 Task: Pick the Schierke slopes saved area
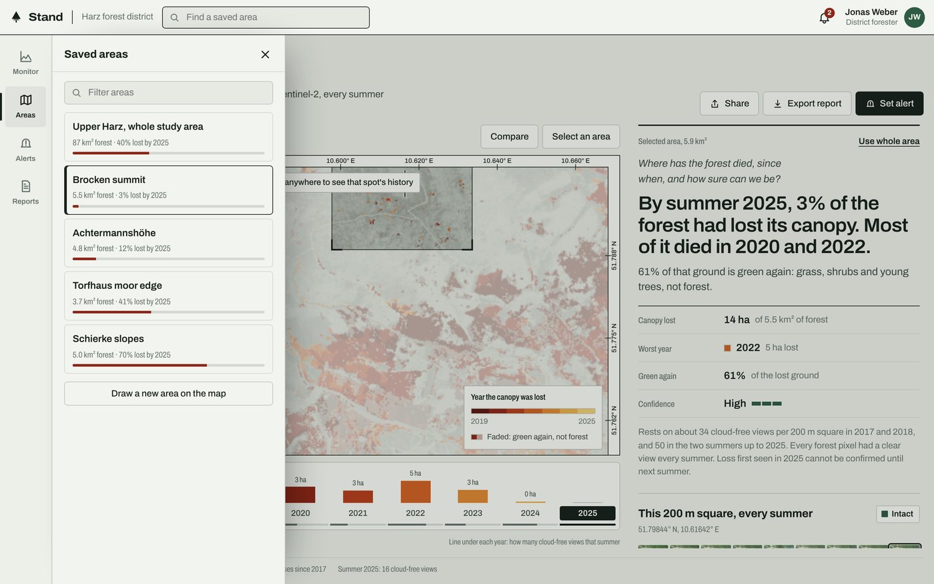[x=169, y=349]
